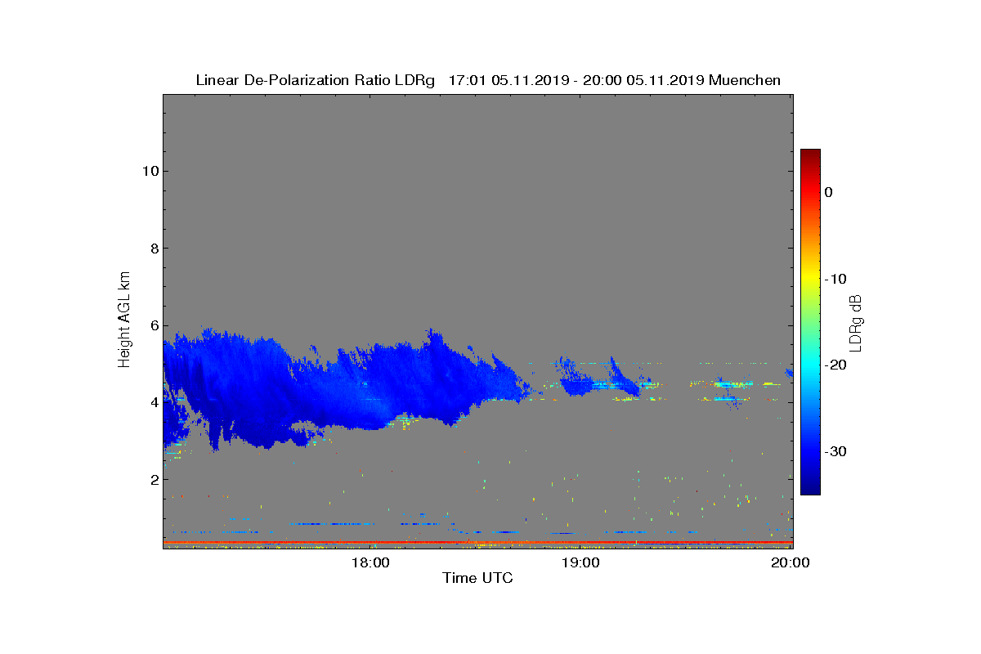Click the 0 dB colorbar label
981x654 pixels.
click(828, 192)
